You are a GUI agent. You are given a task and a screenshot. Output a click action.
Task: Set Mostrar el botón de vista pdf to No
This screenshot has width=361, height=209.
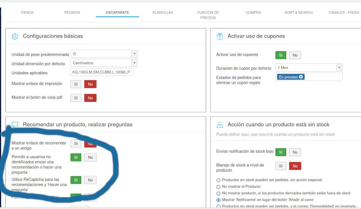[90, 98]
